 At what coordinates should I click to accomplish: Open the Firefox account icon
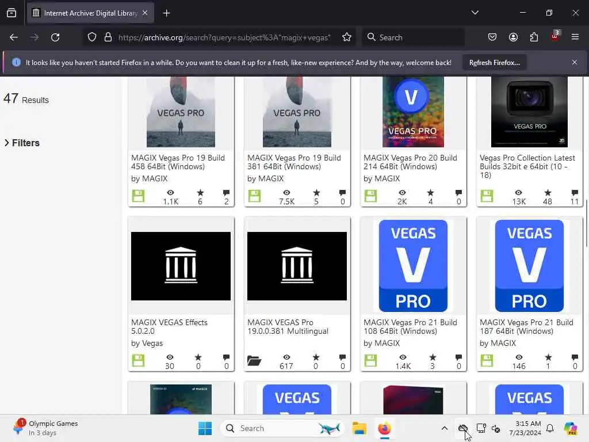513,37
